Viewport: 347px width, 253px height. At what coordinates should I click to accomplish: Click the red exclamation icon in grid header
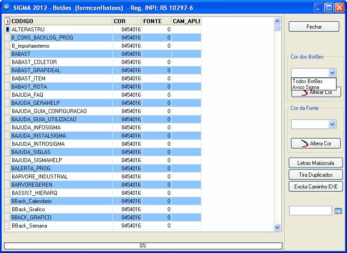[x=8, y=21]
